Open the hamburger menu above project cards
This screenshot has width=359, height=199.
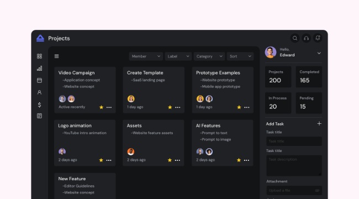pyautogui.click(x=56, y=56)
